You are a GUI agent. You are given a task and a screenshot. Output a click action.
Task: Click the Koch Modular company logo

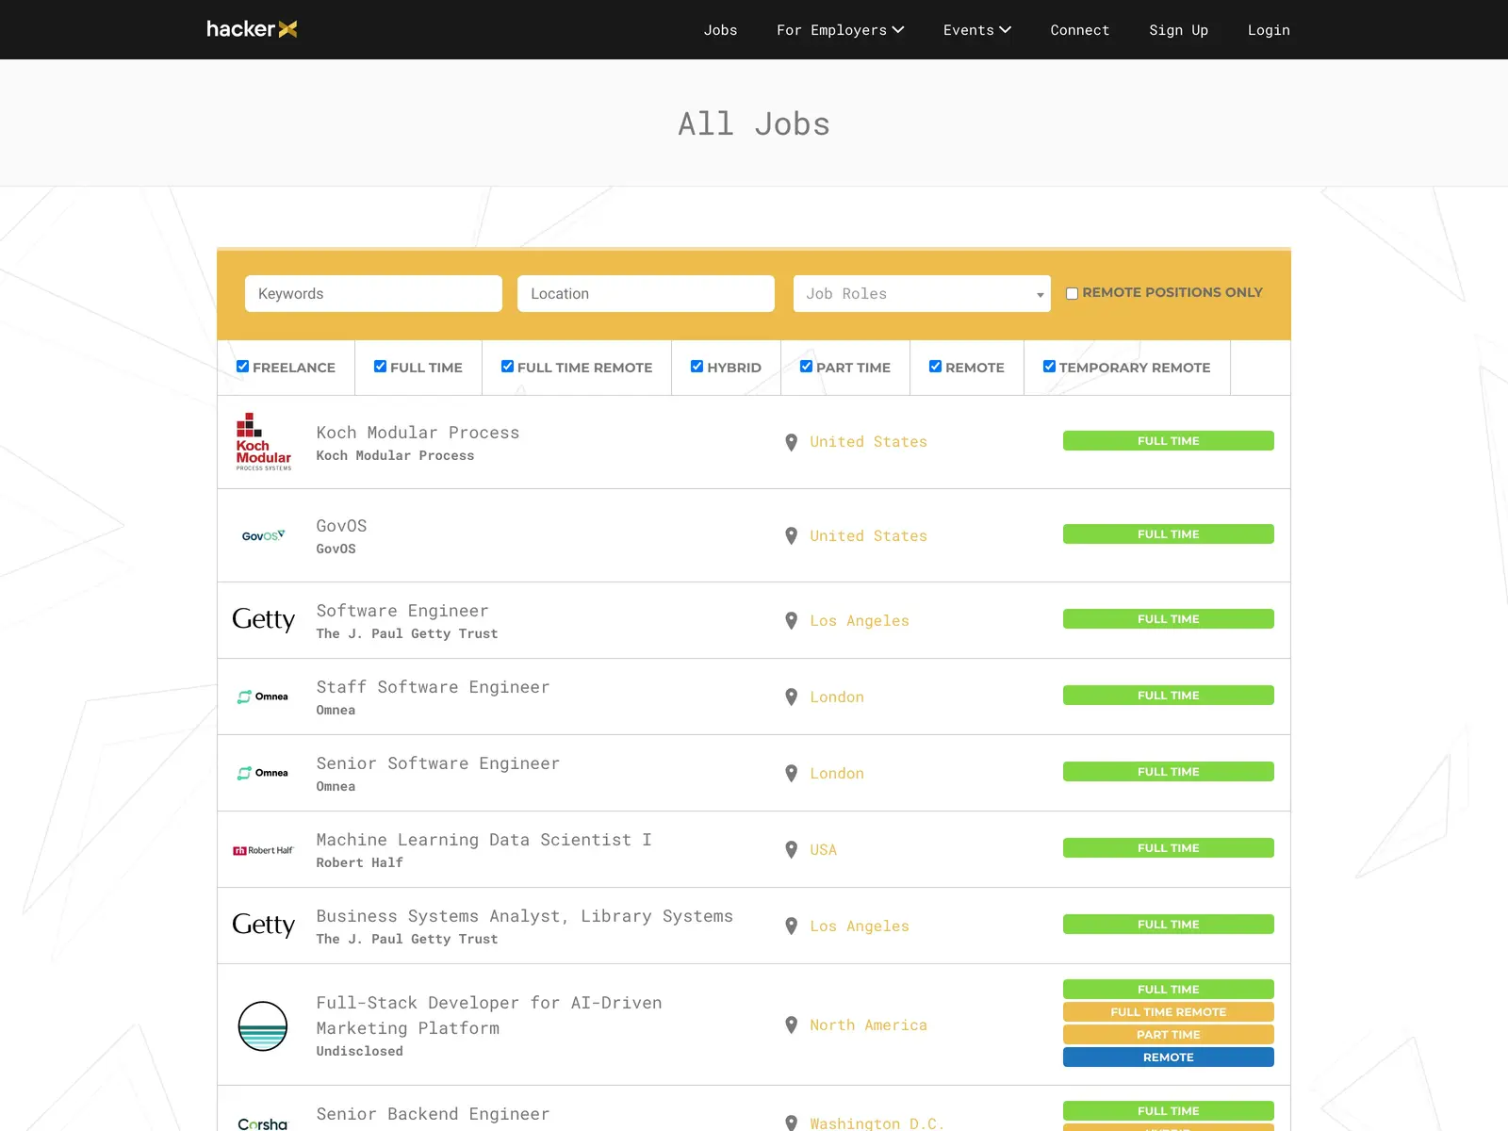pyautogui.click(x=264, y=441)
